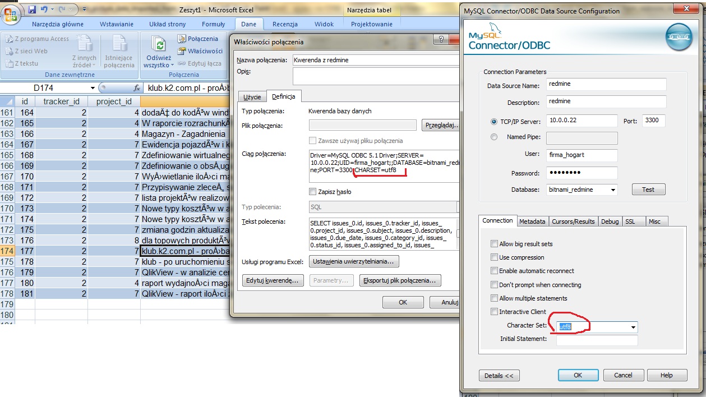Image resolution: width=706 pixels, height=397 pixels.
Task: Click inside the Ciąg połączenia text box
Action: click(384, 166)
